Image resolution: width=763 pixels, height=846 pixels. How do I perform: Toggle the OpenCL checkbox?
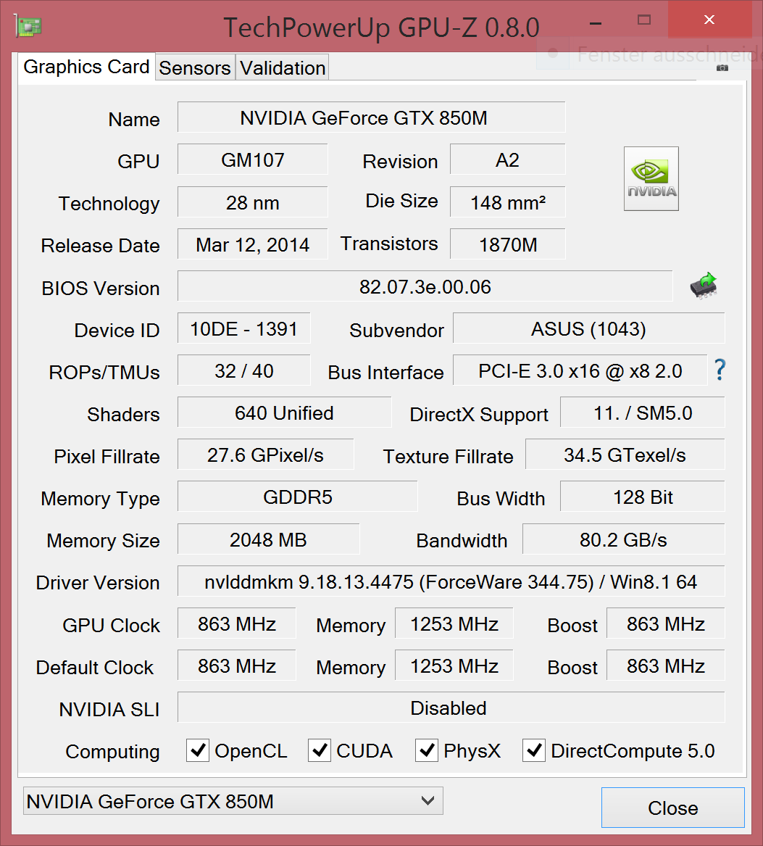click(198, 750)
